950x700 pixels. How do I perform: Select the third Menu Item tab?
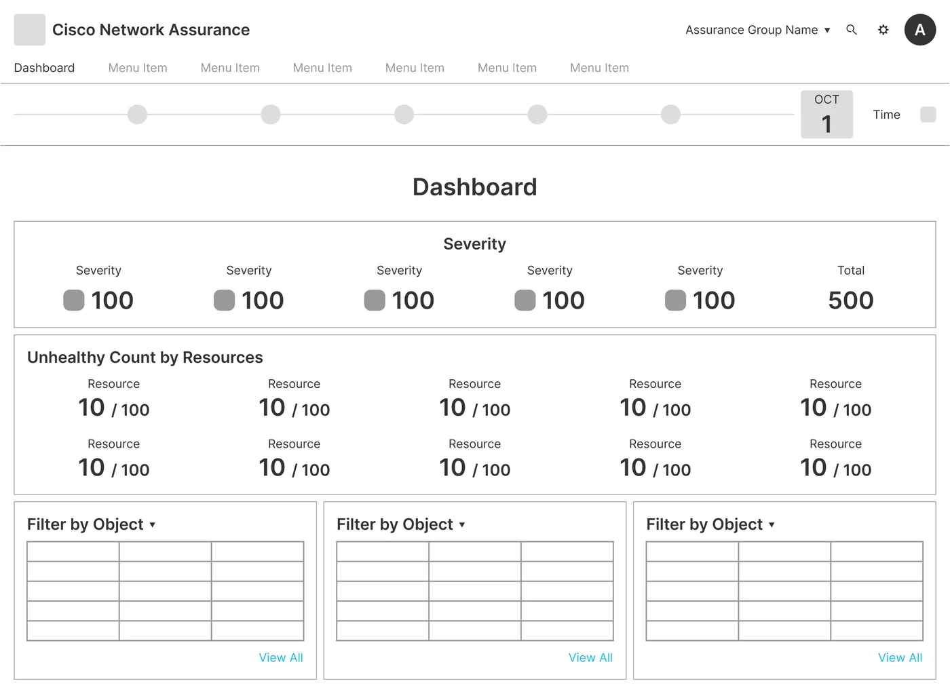(x=322, y=68)
